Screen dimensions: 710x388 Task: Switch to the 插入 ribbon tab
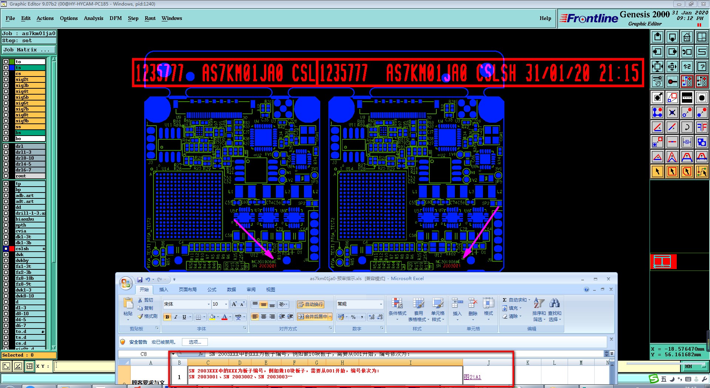tap(163, 289)
